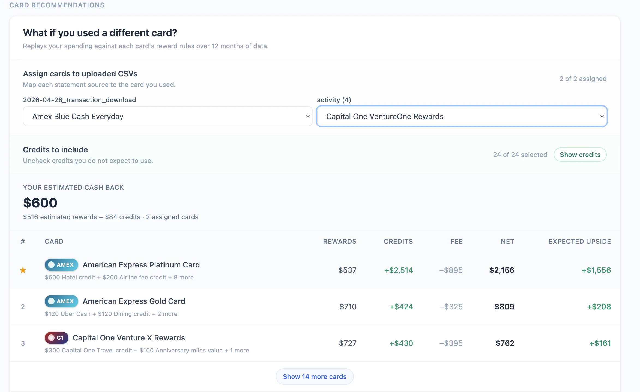The width and height of the screenshot is (640, 392).
Task: Click the +$424 credits value
Action: 401,307
